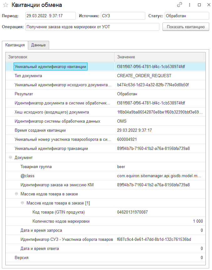Click the Период date field

50,16
